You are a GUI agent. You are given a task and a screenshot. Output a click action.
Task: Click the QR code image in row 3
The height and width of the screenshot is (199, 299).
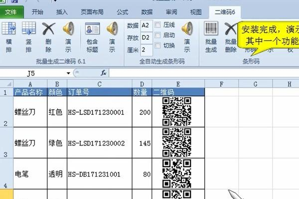coord(177,142)
